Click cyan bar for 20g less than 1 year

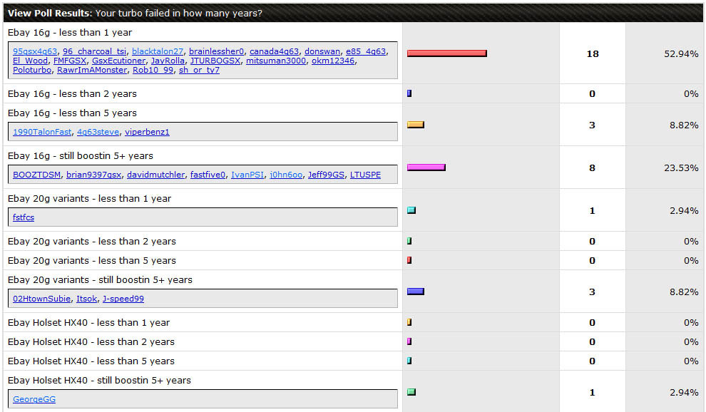[x=411, y=210]
